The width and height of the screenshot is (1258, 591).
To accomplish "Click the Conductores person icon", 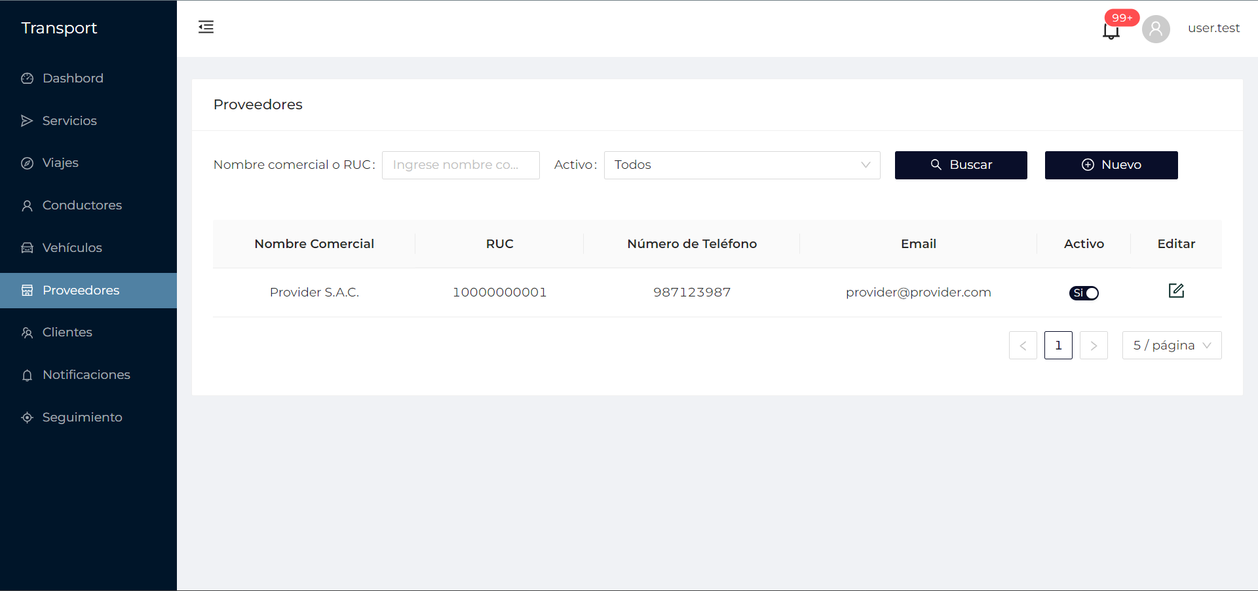I will [x=27, y=206].
